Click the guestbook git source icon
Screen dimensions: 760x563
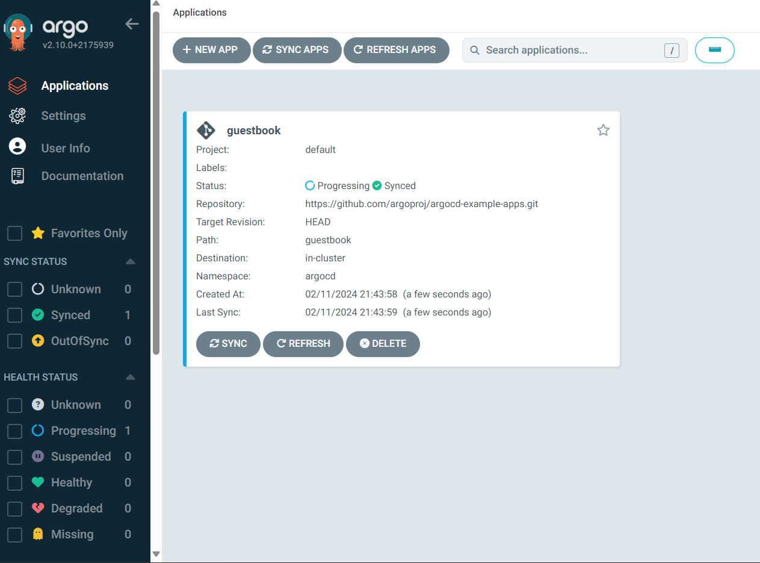point(206,130)
